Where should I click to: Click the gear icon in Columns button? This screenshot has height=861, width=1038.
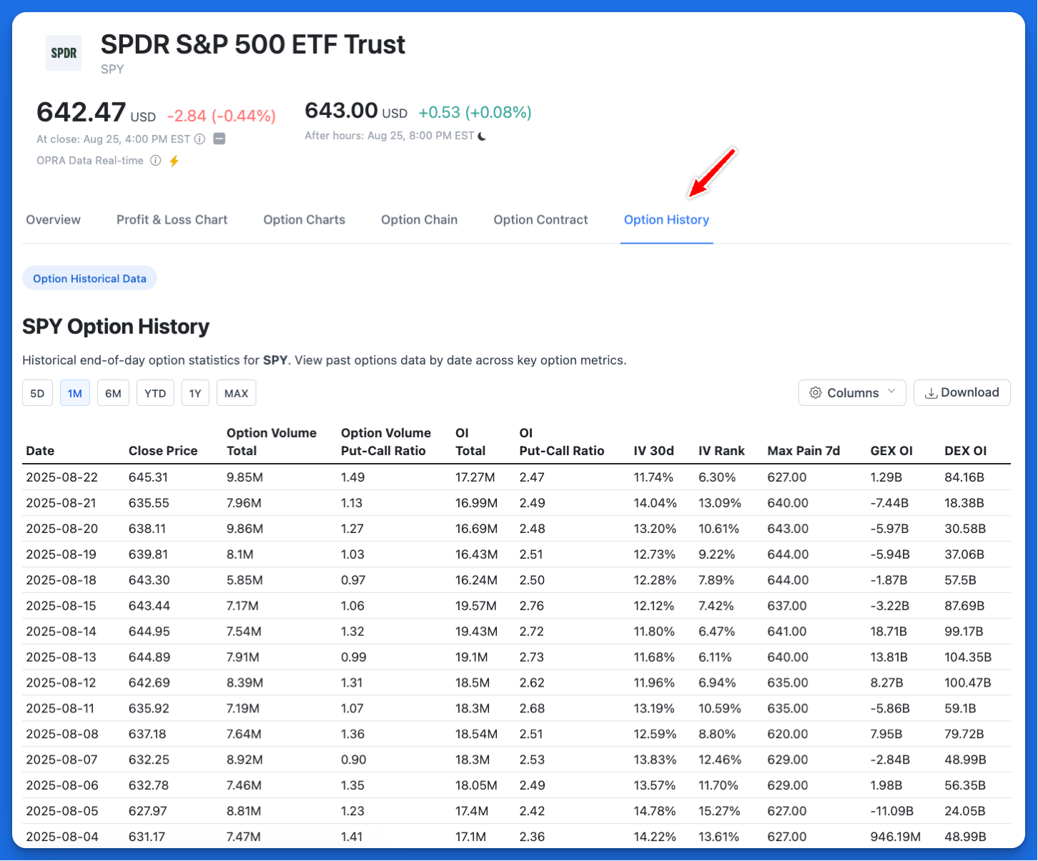pos(815,393)
